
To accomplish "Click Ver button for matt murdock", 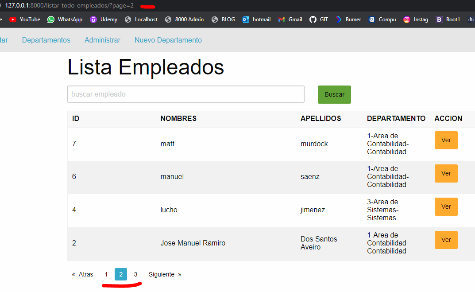I will point(446,140).
